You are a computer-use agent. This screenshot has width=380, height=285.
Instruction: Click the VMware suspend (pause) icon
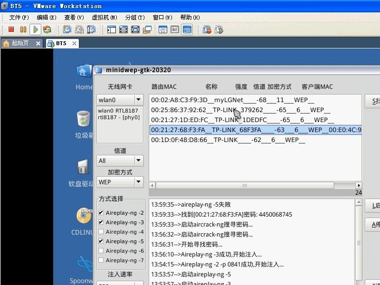[x=23, y=29]
